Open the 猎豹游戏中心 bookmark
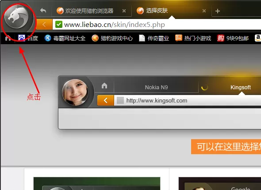 112,38
